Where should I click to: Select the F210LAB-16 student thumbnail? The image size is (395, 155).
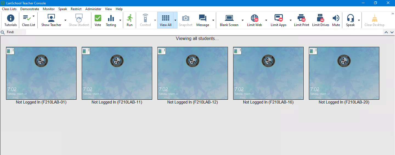point(268,73)
